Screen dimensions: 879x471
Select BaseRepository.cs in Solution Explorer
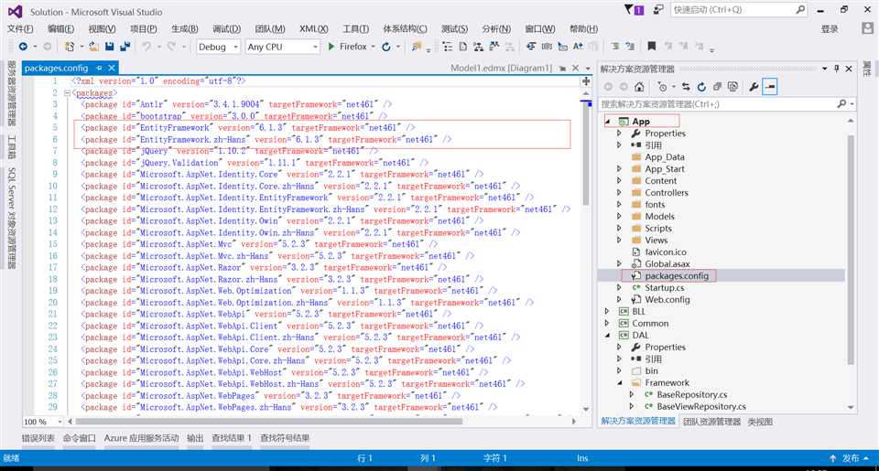point(692,395)
